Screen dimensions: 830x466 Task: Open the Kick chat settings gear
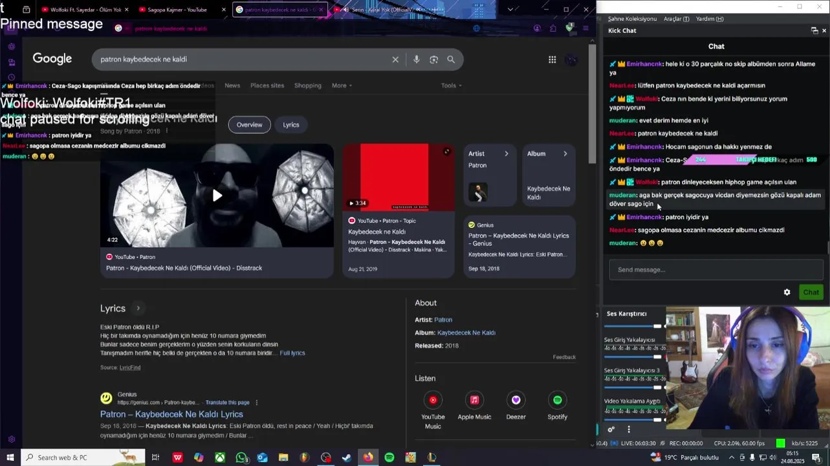[x=787, y=293]
